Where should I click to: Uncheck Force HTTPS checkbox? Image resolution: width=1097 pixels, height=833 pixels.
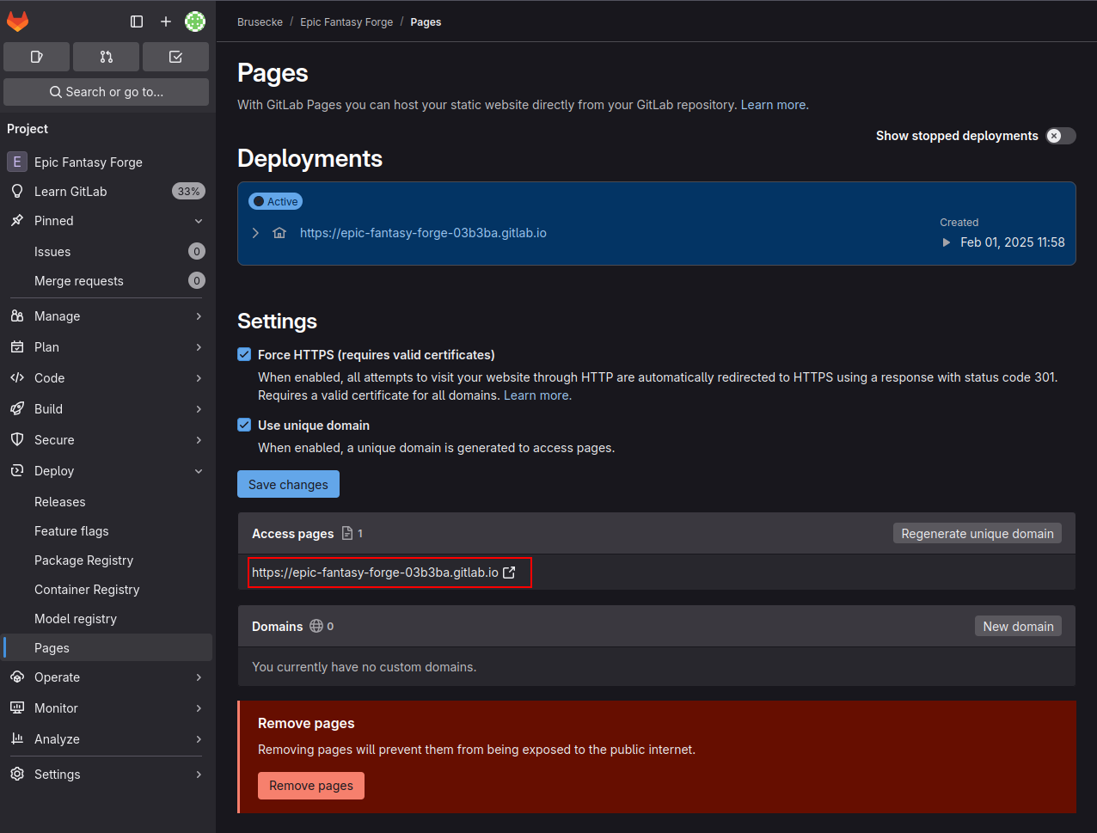click(244, 354)
